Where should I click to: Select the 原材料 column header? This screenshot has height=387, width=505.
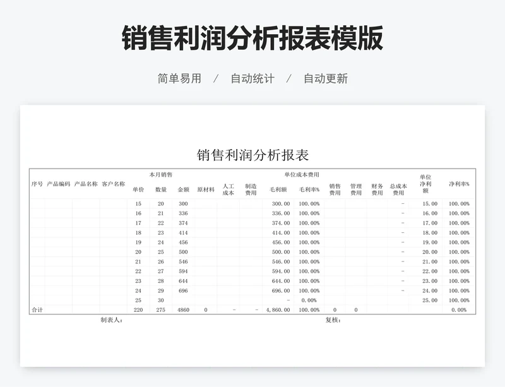[x=206, y=189]
